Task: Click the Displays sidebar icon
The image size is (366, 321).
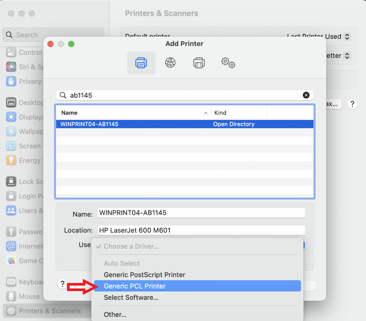Action: pyautogui.click(x=11, y=117)
